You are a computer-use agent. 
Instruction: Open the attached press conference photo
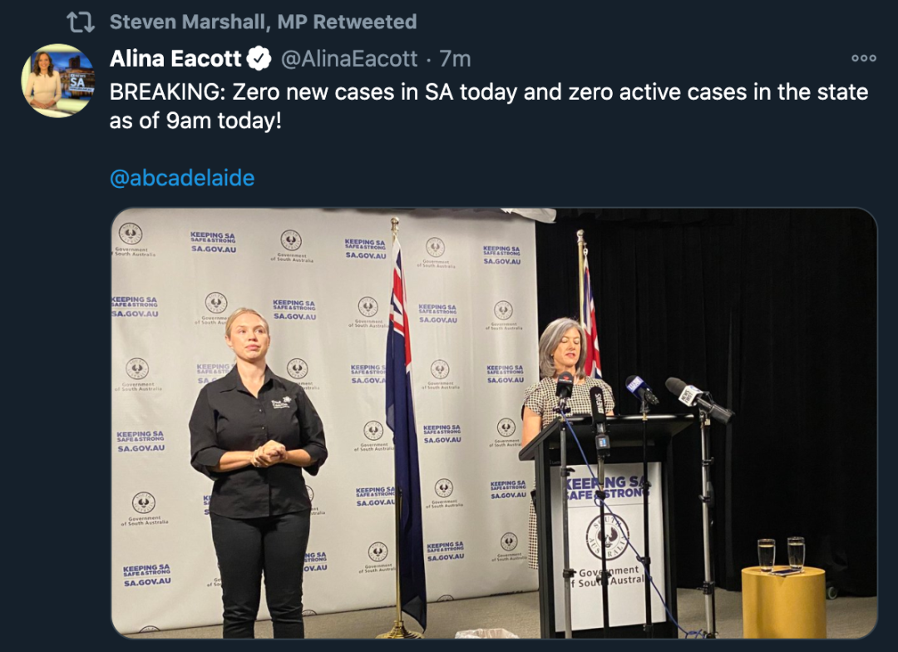[x=494, y=422]
